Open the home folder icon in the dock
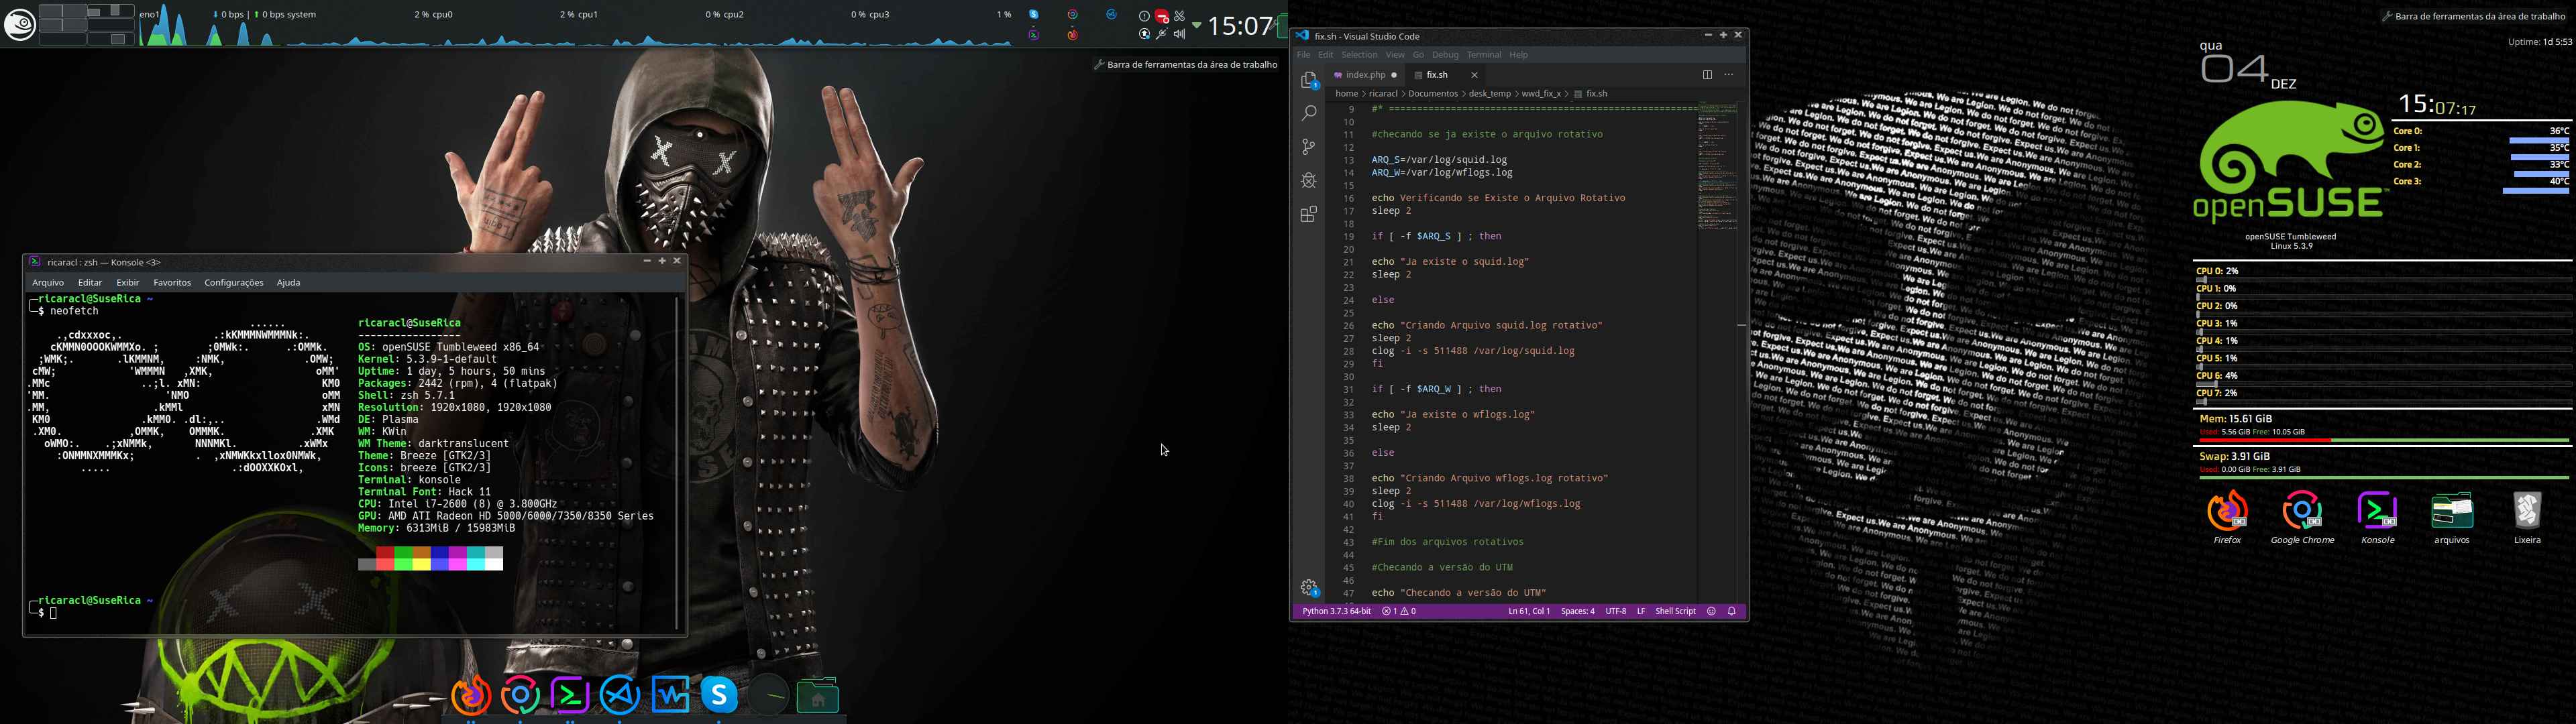This screenshot has height=724, width=2576. tap(818, 695)
